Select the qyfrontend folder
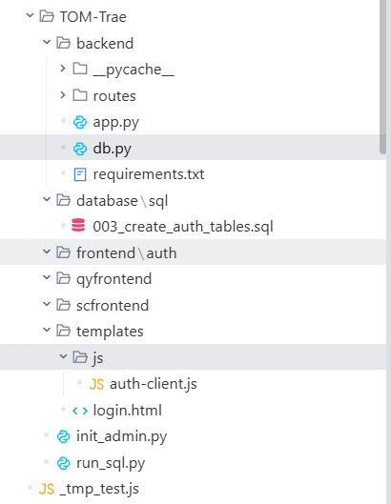Viewport: 391px width, 504px height. pos(193,279)
